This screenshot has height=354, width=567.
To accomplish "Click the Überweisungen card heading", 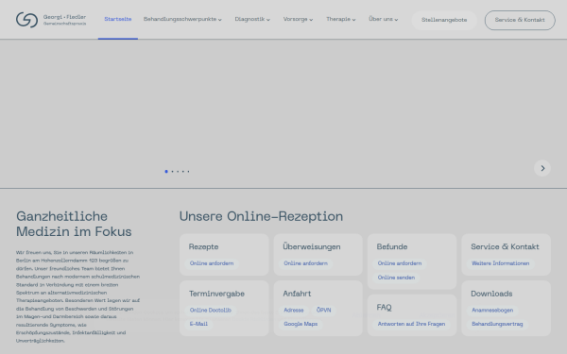I will (x=312, y=246).
